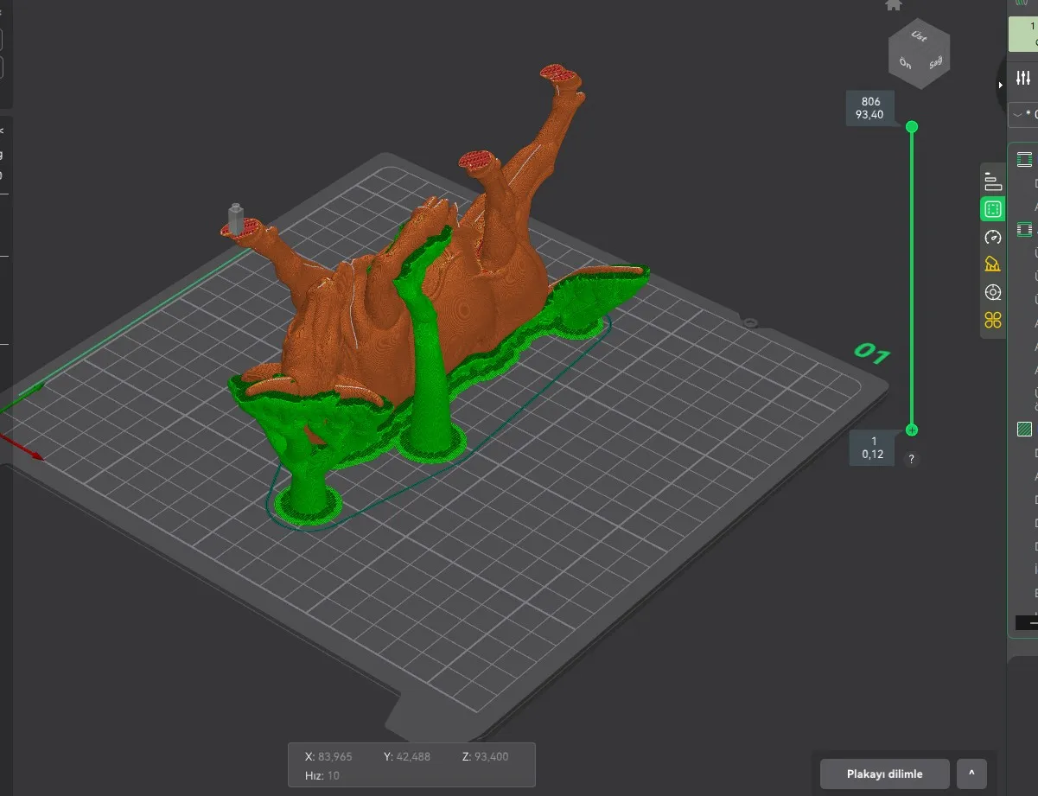Click the green hatched pattern section icon
Viewport: 1038px width, 796px height.
1025,429
